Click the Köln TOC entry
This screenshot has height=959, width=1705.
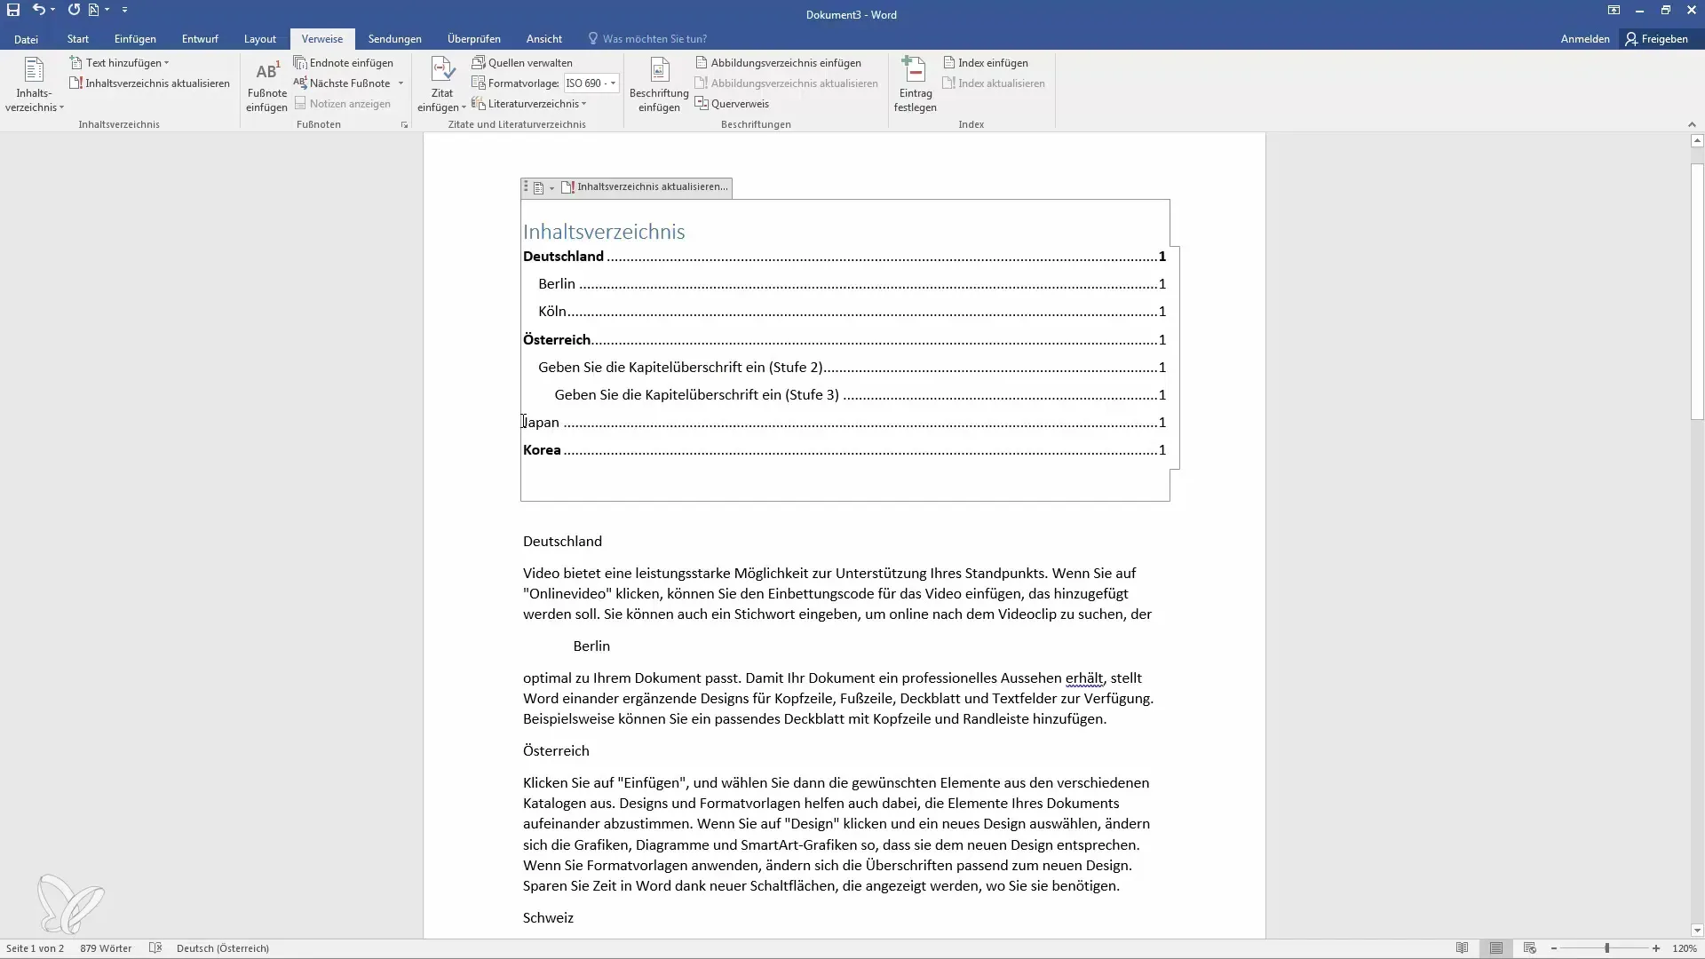pos(852,312)
